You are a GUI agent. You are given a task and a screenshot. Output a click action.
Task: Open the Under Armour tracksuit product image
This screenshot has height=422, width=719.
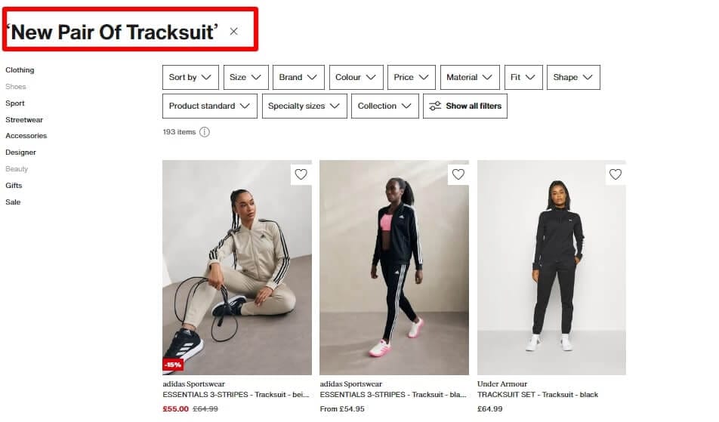tap(551, 267)
